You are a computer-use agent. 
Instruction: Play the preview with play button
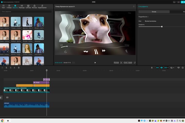(95, 63)
